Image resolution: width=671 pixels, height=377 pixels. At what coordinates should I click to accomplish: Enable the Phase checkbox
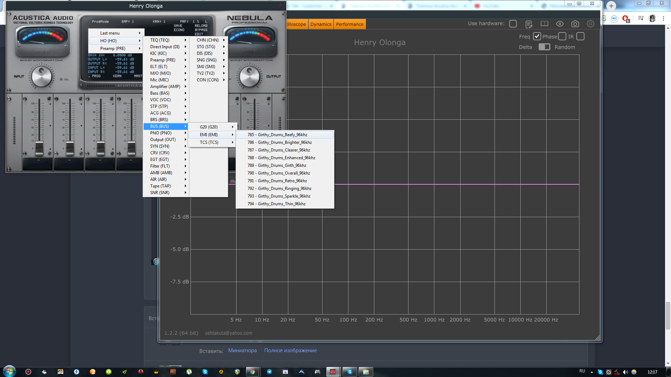[x=562, y=36]
